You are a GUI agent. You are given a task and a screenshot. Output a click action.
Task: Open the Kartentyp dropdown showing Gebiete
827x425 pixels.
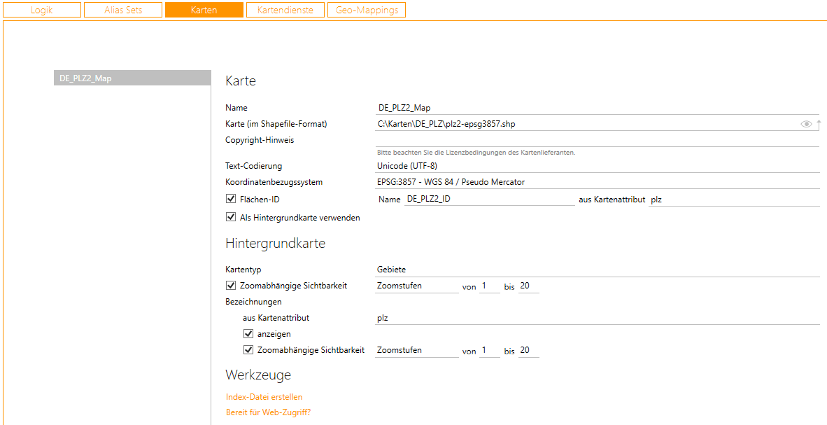596,270
